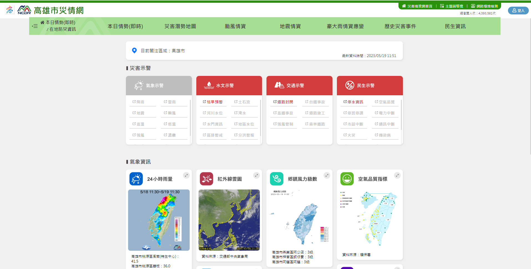This screenshot has height=269, width=531.
Task: Click the 紅外線雲圖 satellite icon
Action: click(x=206, y=179)
